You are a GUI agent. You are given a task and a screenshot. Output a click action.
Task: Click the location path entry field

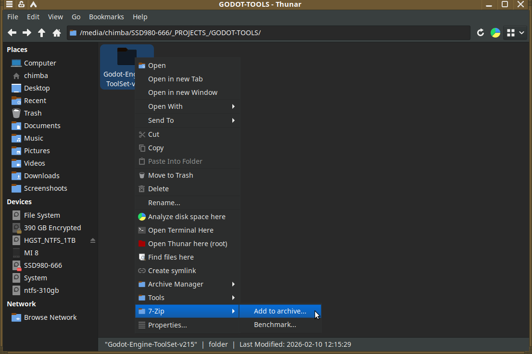[x=268, y=33]
